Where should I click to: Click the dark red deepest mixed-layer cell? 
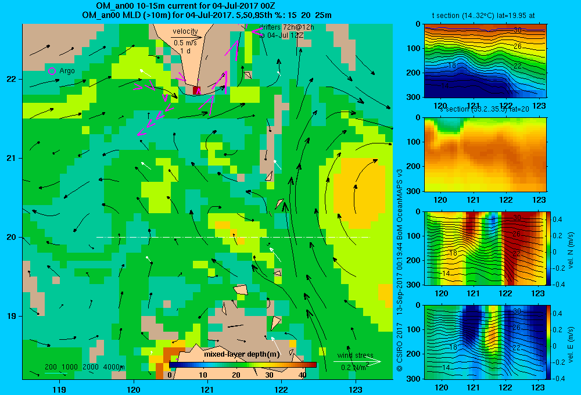(196, 91)
